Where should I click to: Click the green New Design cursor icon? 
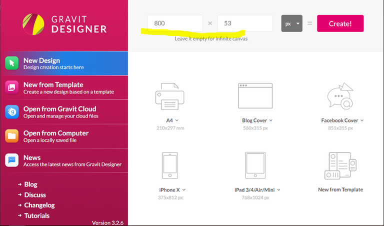point(12,63)
